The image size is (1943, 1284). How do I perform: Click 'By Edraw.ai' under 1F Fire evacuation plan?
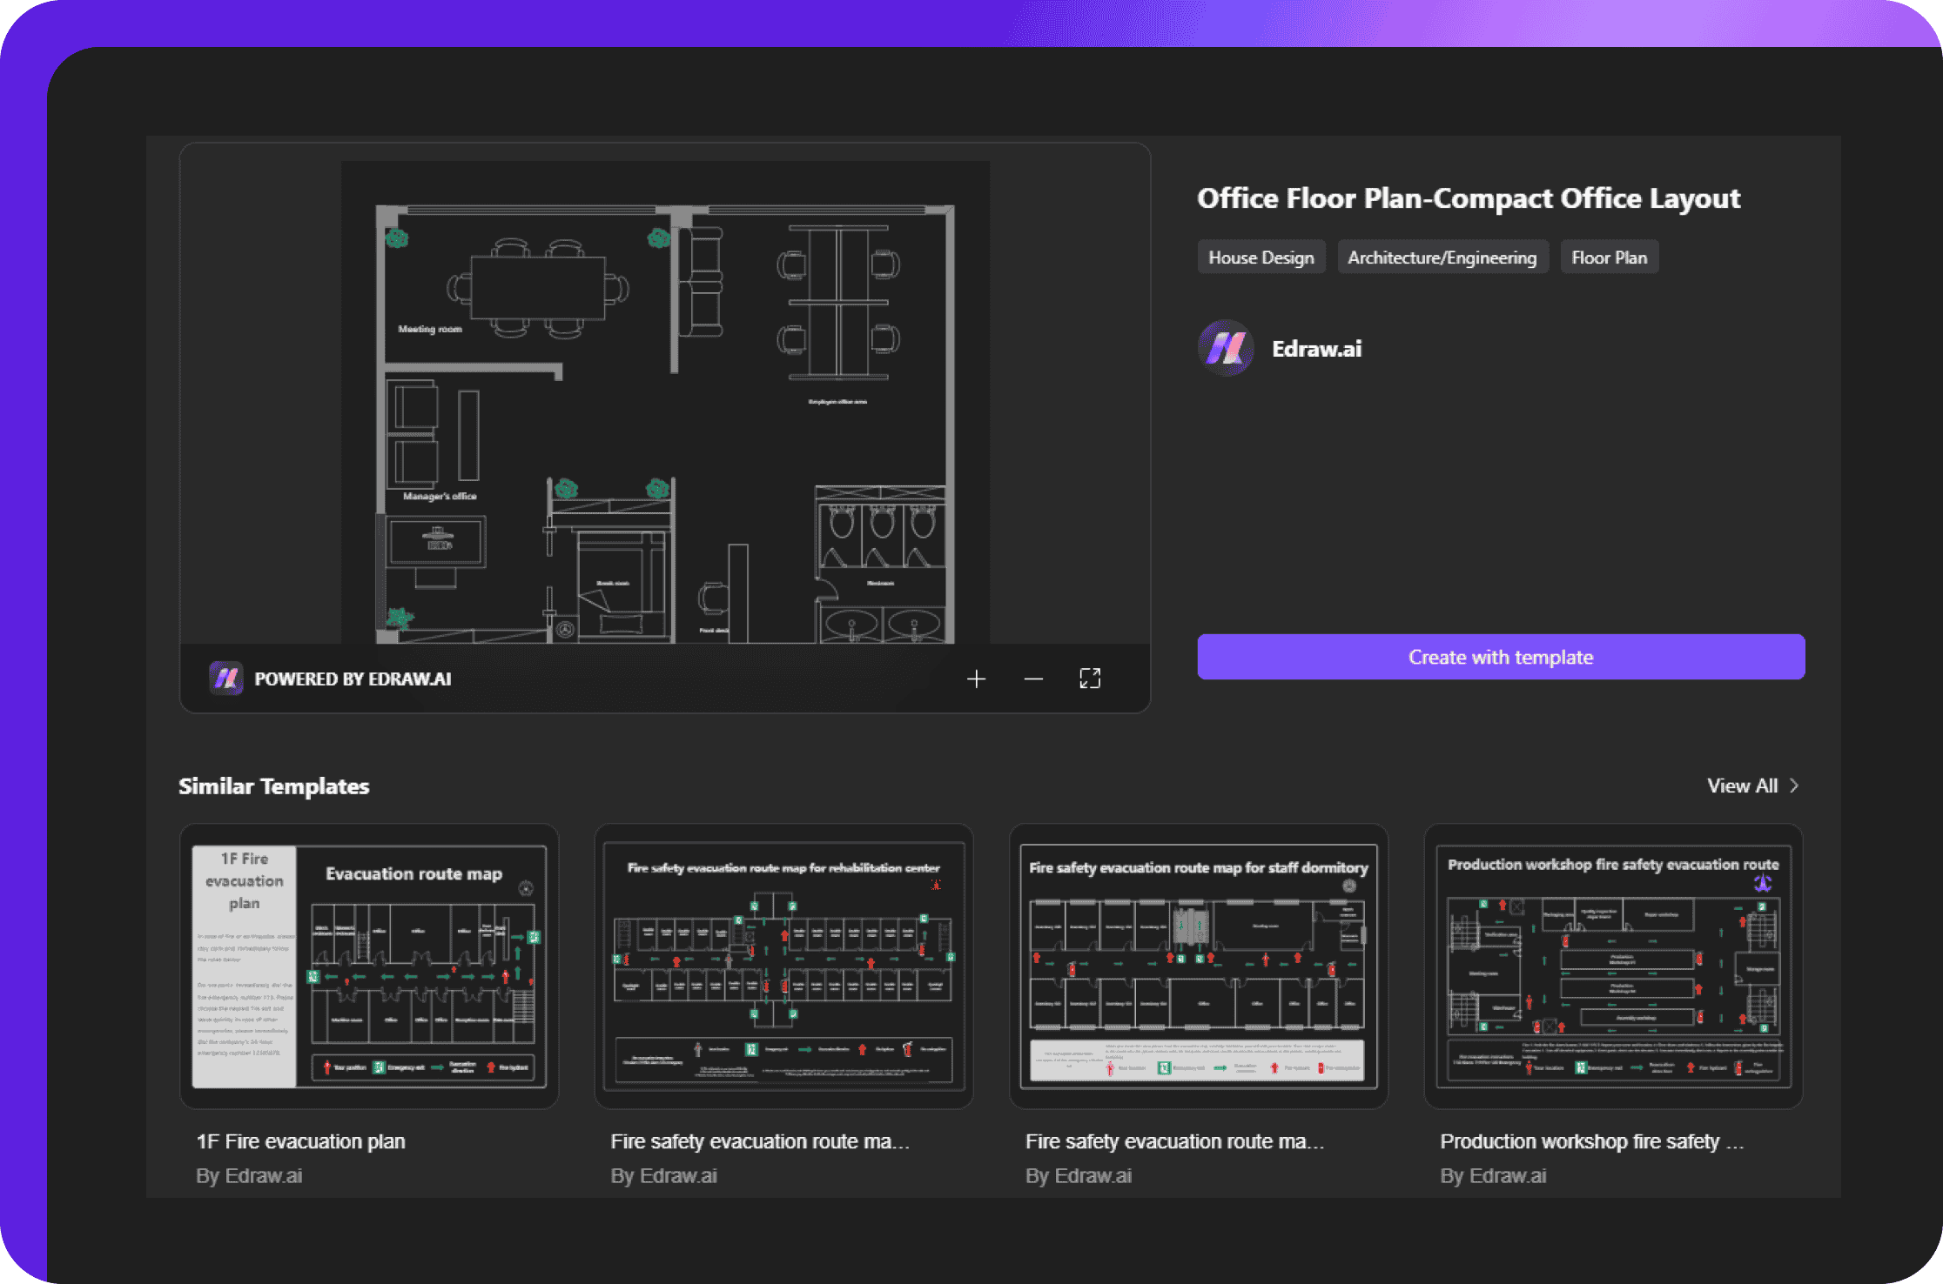click(249, 1176)
